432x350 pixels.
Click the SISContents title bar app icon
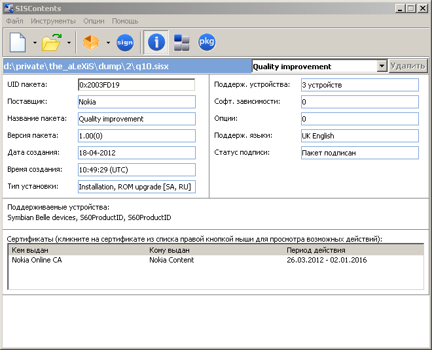(x=9, y=8)
